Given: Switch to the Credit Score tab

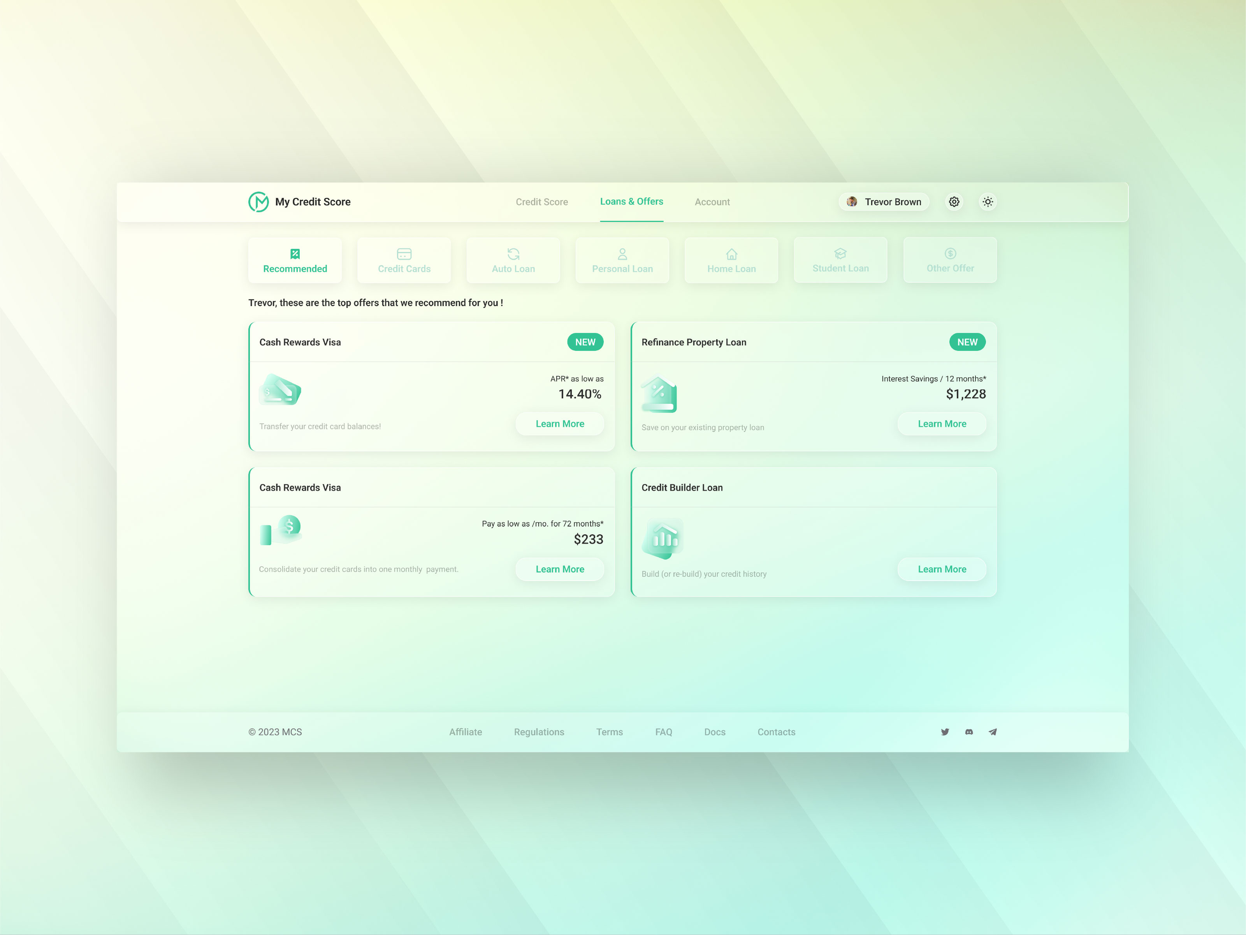Looking at the screenshot, I should click(541, 201).
